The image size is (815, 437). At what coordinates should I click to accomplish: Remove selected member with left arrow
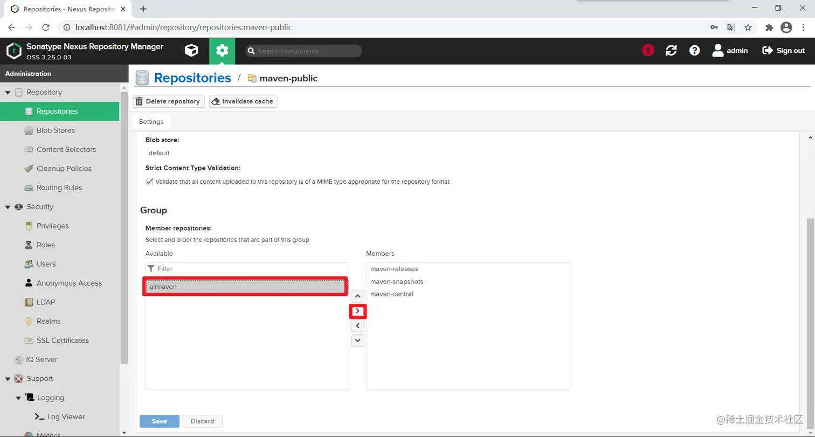click(x=358, y=325)
